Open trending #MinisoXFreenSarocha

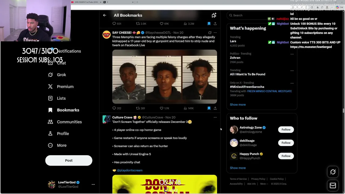point(247,87)
